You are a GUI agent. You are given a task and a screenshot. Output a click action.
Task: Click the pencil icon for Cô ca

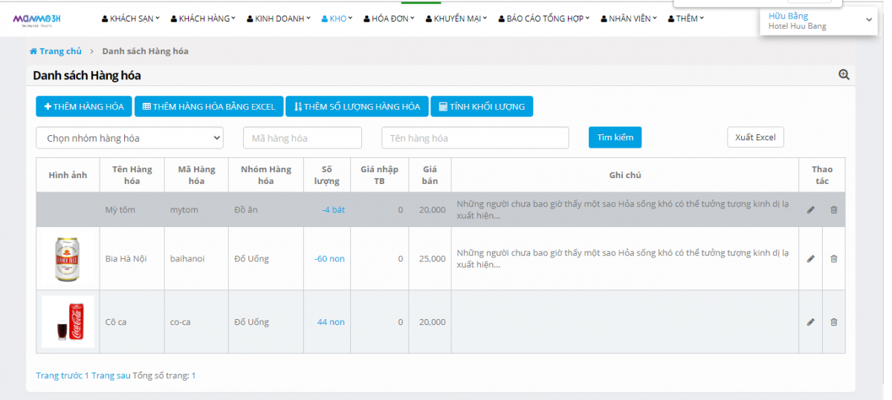pos(810,322)
